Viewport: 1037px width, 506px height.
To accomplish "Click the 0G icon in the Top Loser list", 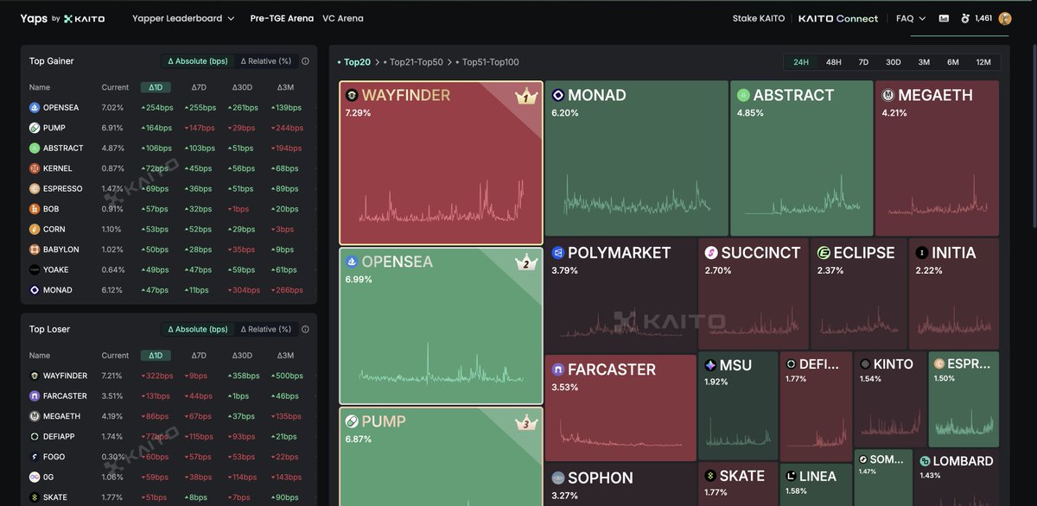I will [35, 477].
